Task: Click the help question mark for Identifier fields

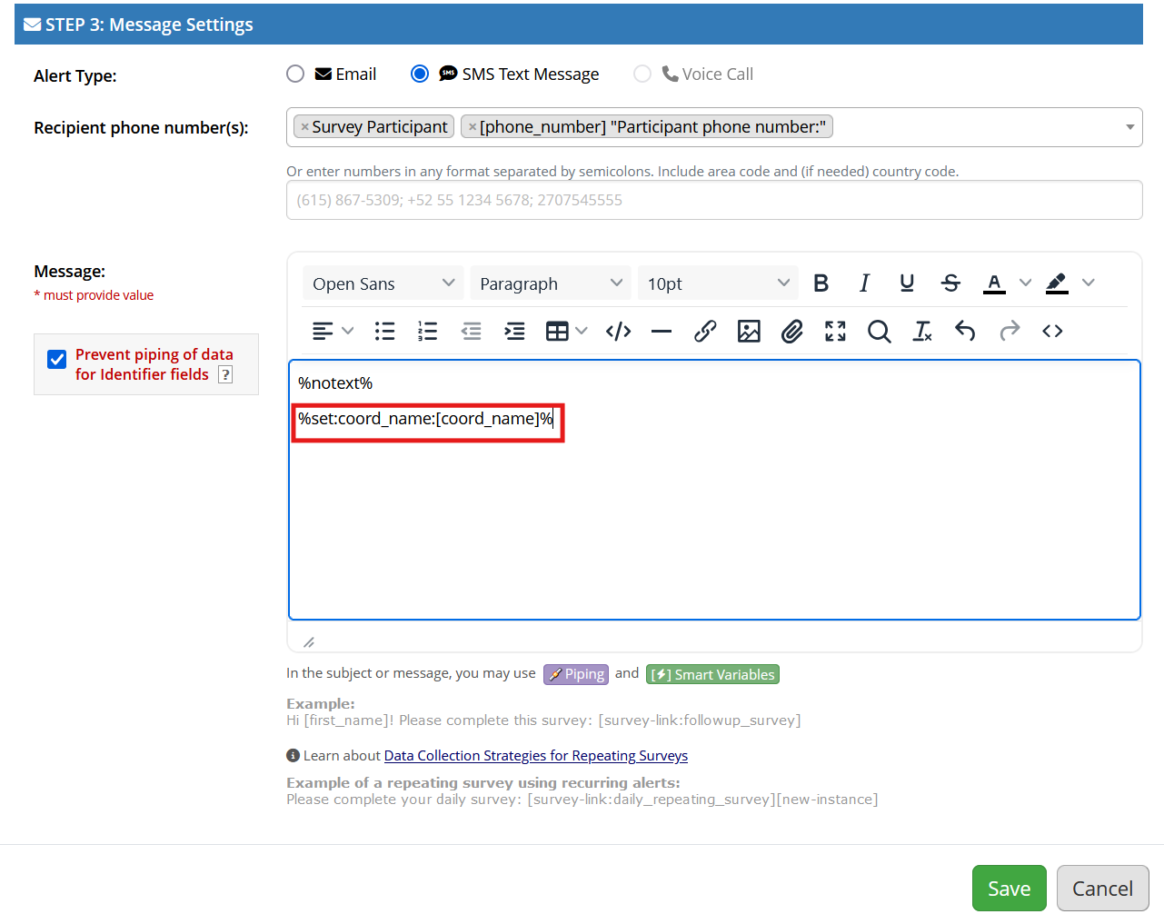Action: point(225,374)
